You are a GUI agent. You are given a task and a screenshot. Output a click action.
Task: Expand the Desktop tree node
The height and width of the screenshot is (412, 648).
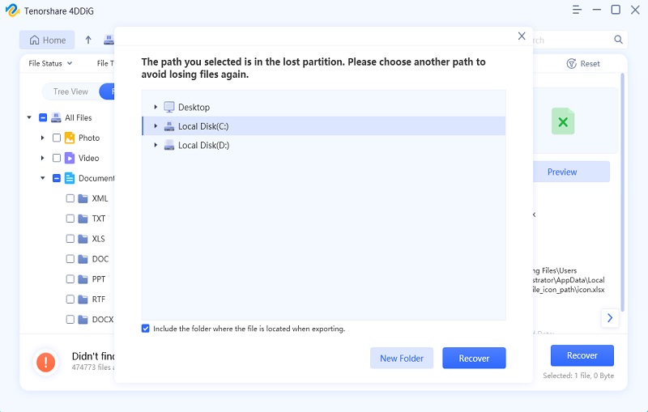(156, 107)
